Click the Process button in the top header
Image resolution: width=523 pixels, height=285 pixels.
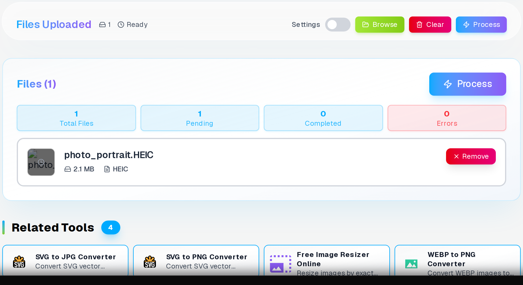[481, 25]
